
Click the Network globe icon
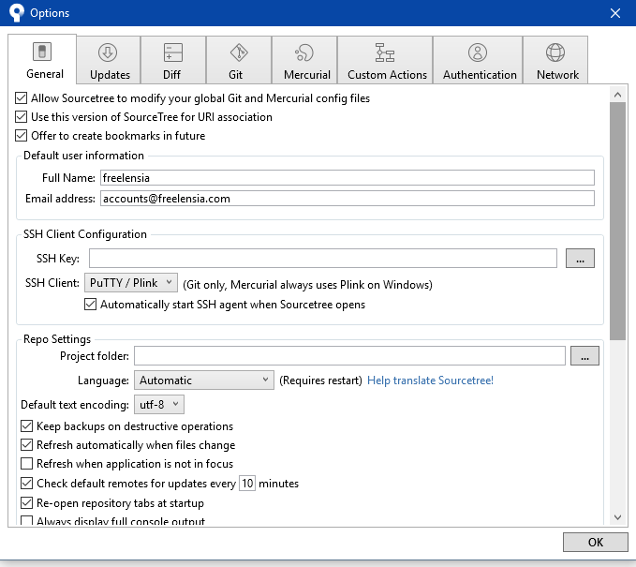tap(555, 52)
